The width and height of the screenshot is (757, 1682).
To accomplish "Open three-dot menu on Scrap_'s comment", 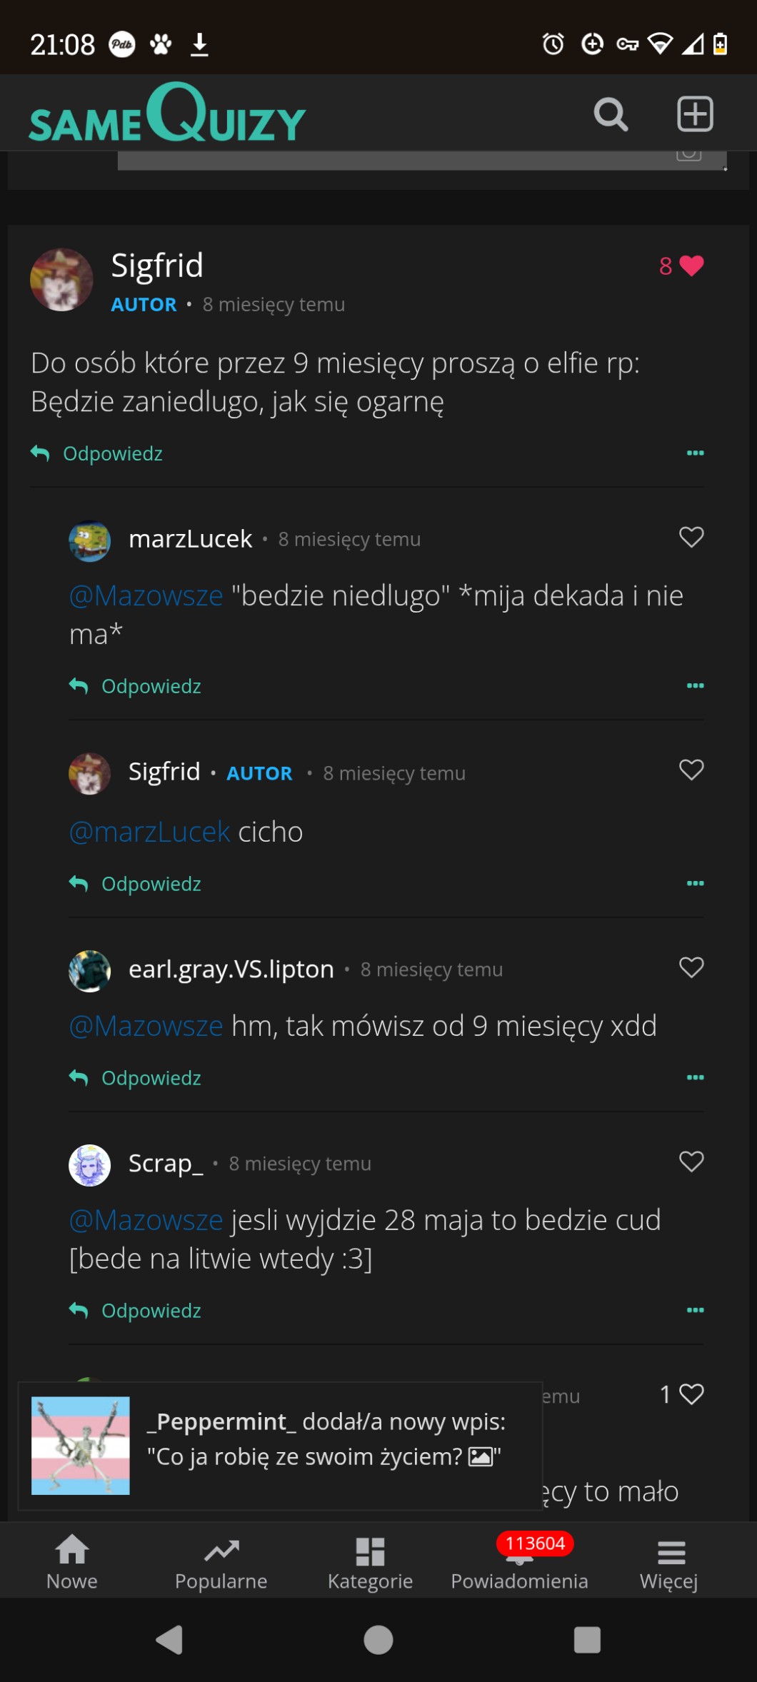I will 695,1310.
